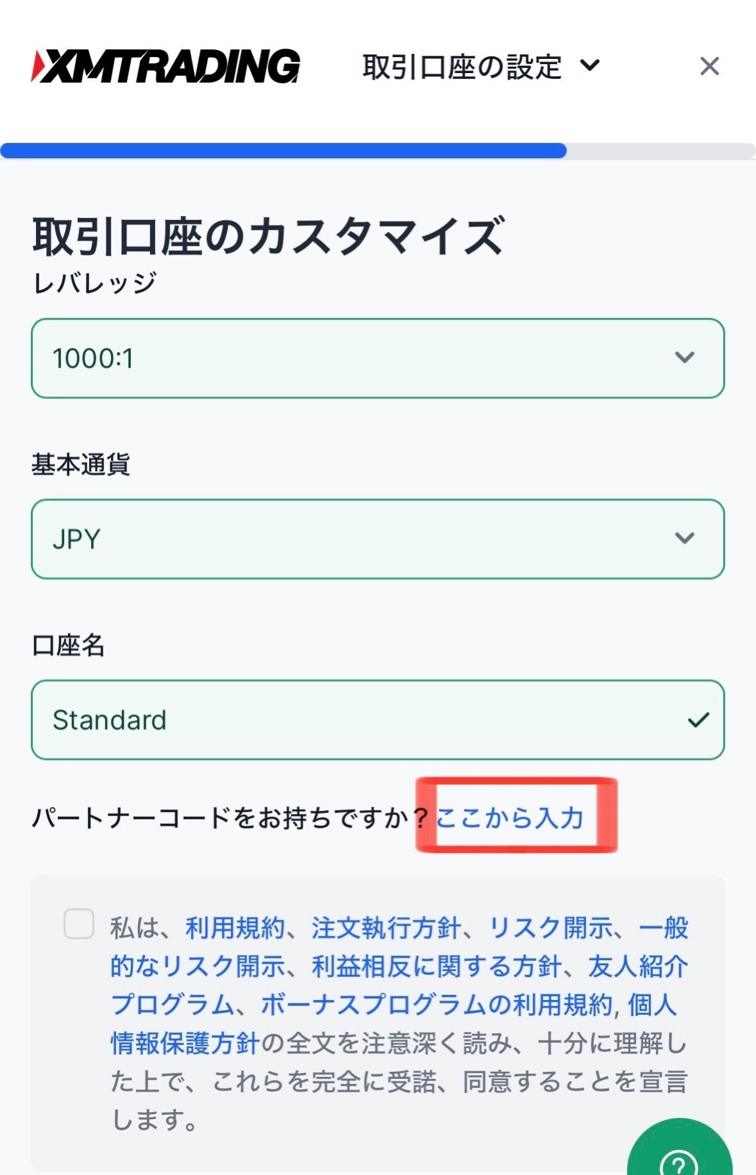
Task: Click the chevron next to 1000:1
Action: pyautogui.click(x=685, y=357)
